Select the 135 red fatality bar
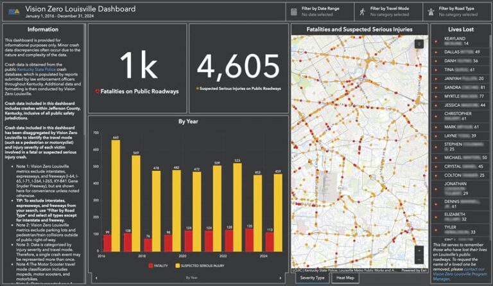 [x=249, y=240]
